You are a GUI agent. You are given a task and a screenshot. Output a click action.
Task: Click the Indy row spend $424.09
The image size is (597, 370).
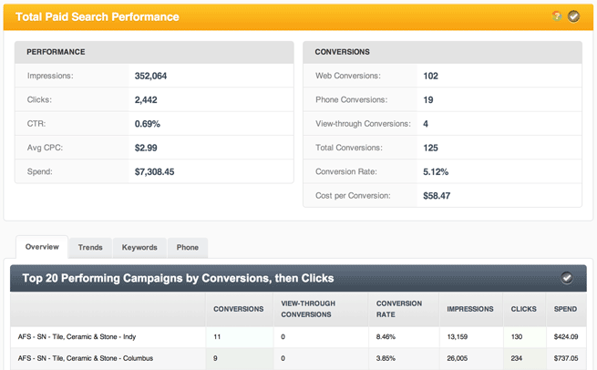566,337
